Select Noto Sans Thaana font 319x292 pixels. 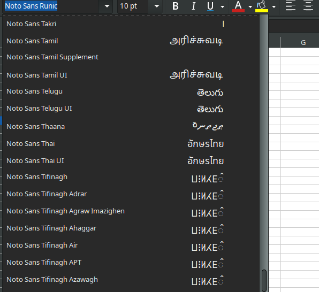(x=131, y=126)
